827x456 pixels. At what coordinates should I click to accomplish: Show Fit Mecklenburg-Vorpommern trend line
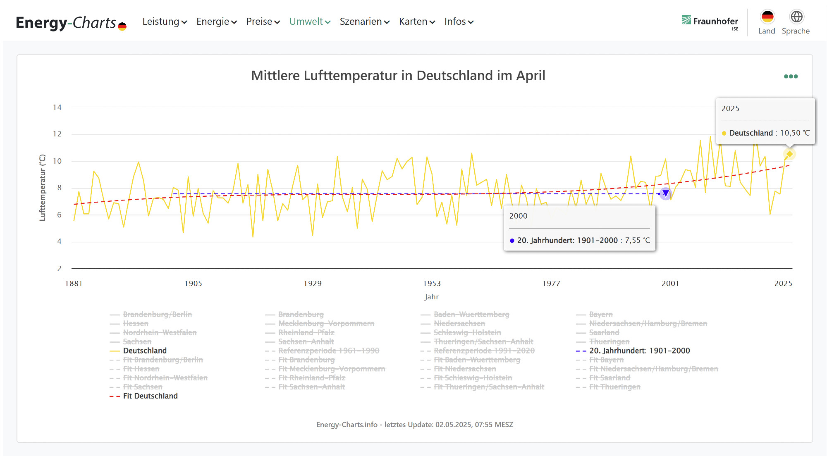[325, 369]
